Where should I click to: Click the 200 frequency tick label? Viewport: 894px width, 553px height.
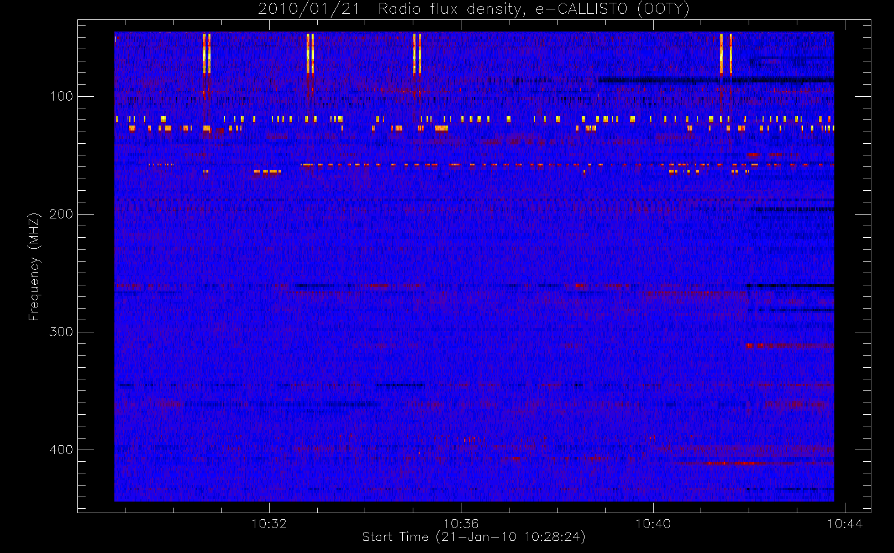(x=61, y=214)
